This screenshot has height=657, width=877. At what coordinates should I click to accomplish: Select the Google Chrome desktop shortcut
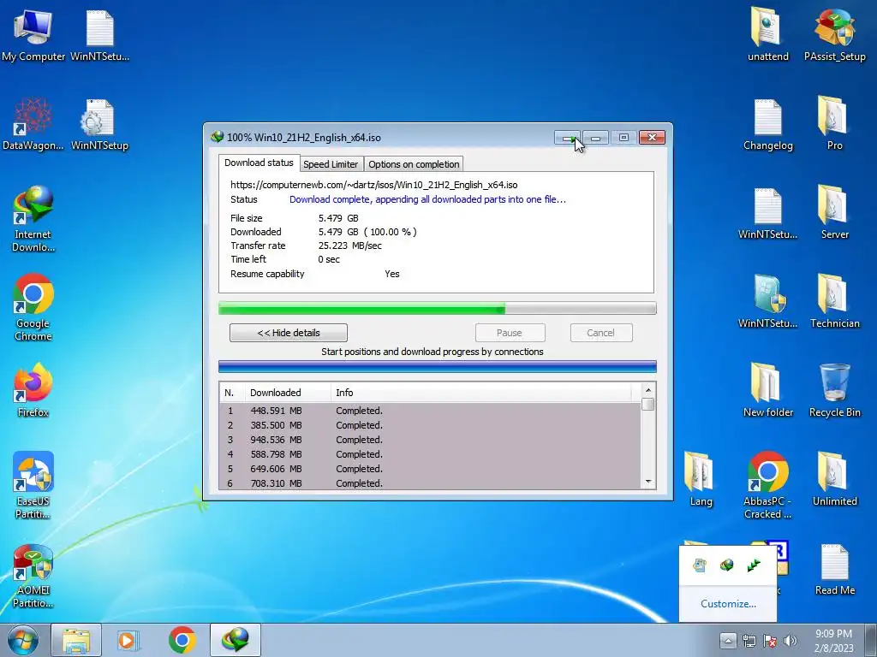click(x=33, y=307)
